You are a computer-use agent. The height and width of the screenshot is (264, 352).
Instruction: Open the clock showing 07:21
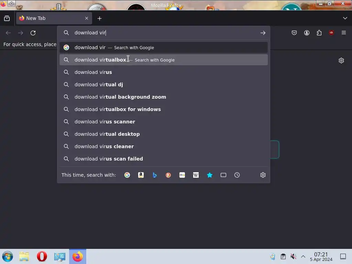(x=321, y=256)
